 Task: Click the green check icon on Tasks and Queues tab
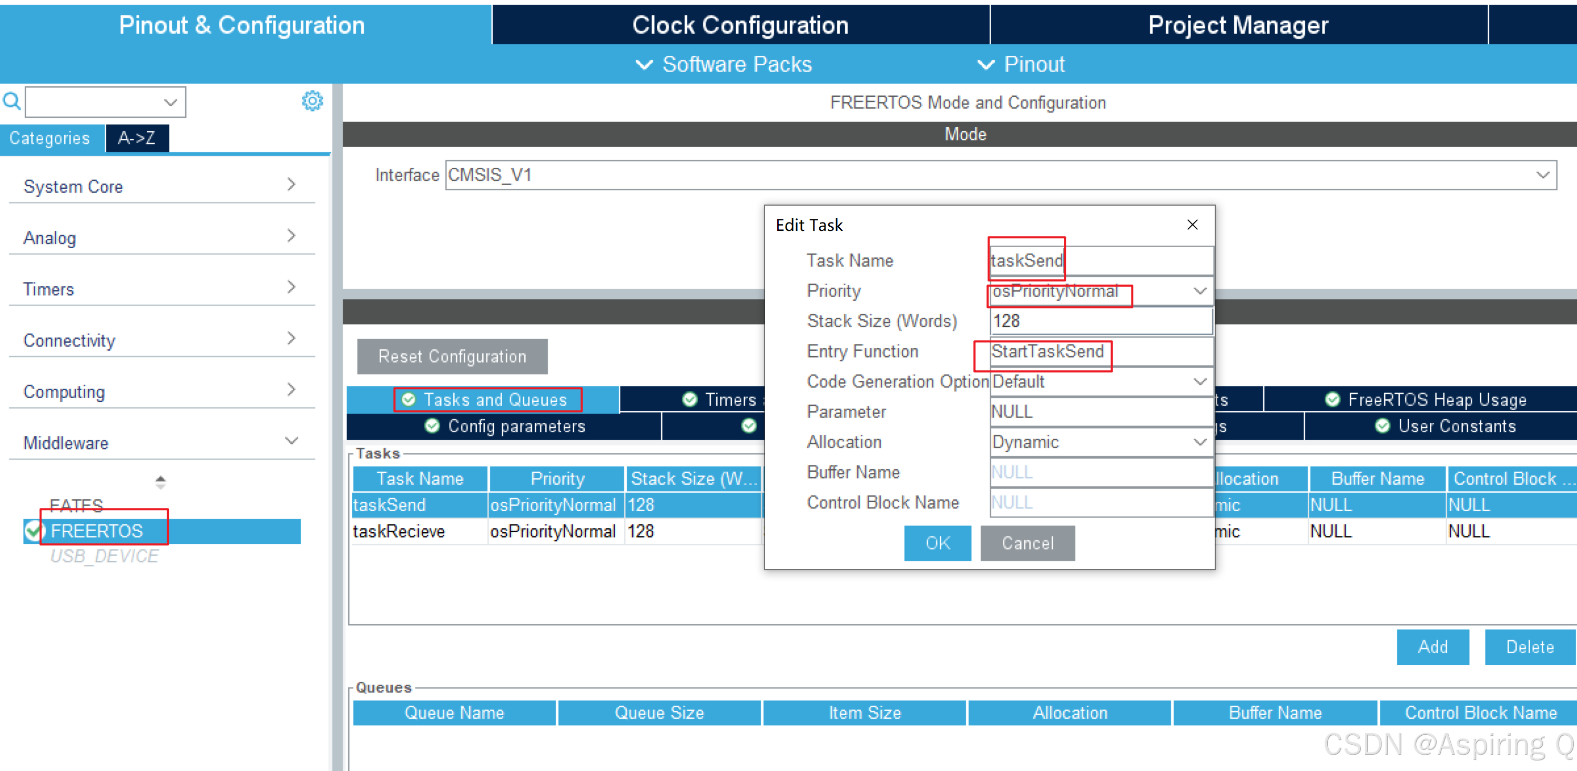click(x=409, y=399)
